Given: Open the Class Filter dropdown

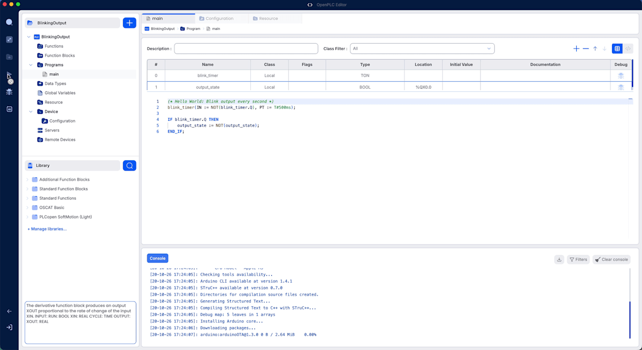Looking at the screenshot, I should coord(422,49).
